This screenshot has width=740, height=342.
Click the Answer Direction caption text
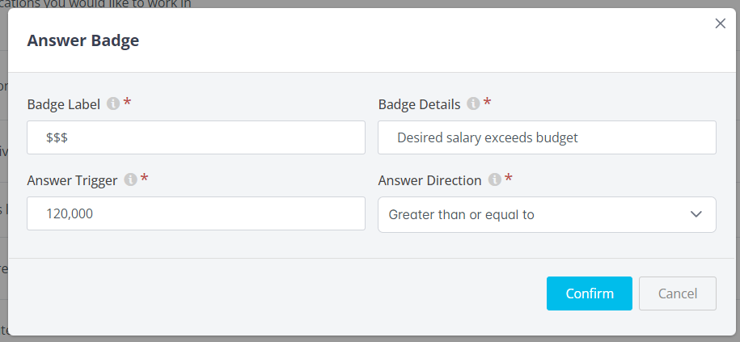tap(429, 180)
